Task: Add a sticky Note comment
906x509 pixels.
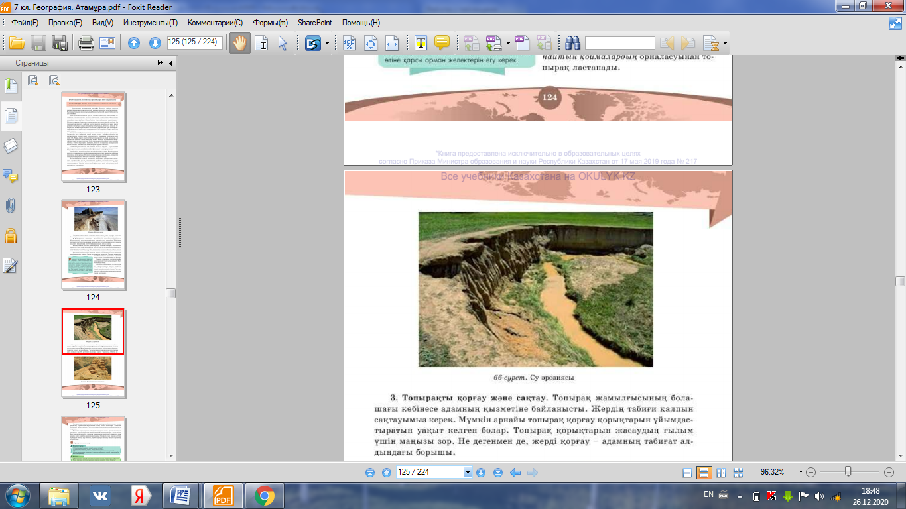Action: (x=442, y=43)
